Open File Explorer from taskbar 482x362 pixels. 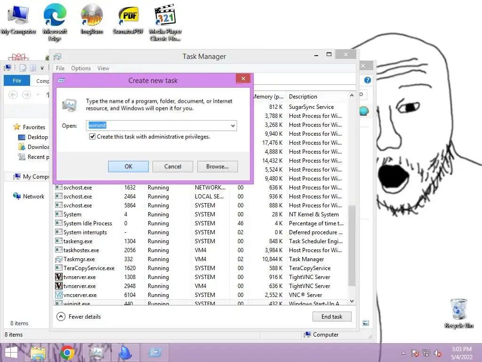click(x=38, y=353)
